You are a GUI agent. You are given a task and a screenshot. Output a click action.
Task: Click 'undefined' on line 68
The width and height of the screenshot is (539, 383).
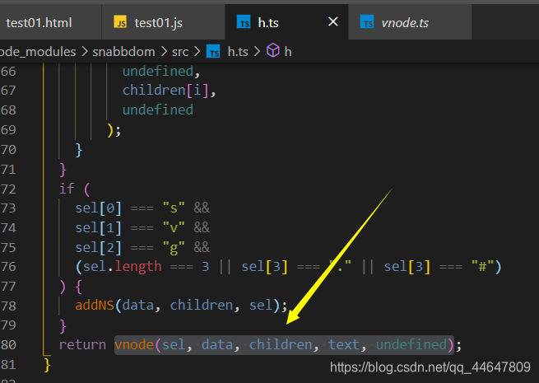point(158,110)
